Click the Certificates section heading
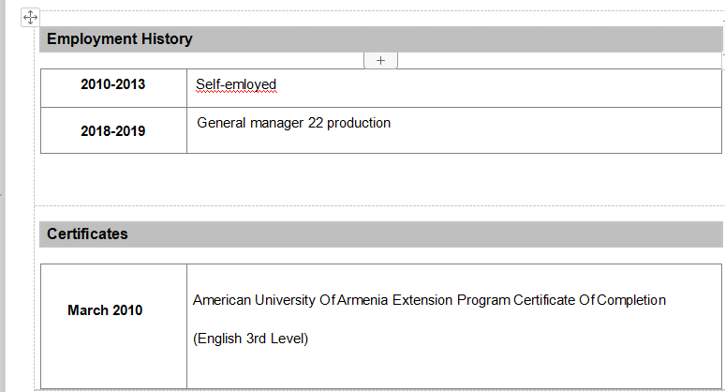The width and height of the screenshot is (725, 392). pyautogui.click(x=88, y=234)
